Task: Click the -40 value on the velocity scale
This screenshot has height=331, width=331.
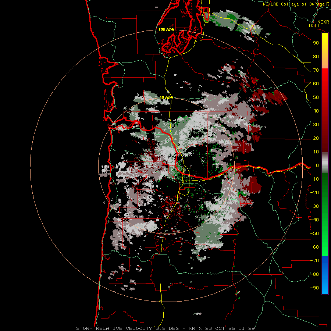Action: click(314, 220)
